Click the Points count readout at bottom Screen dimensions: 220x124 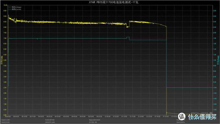(50, 120)
